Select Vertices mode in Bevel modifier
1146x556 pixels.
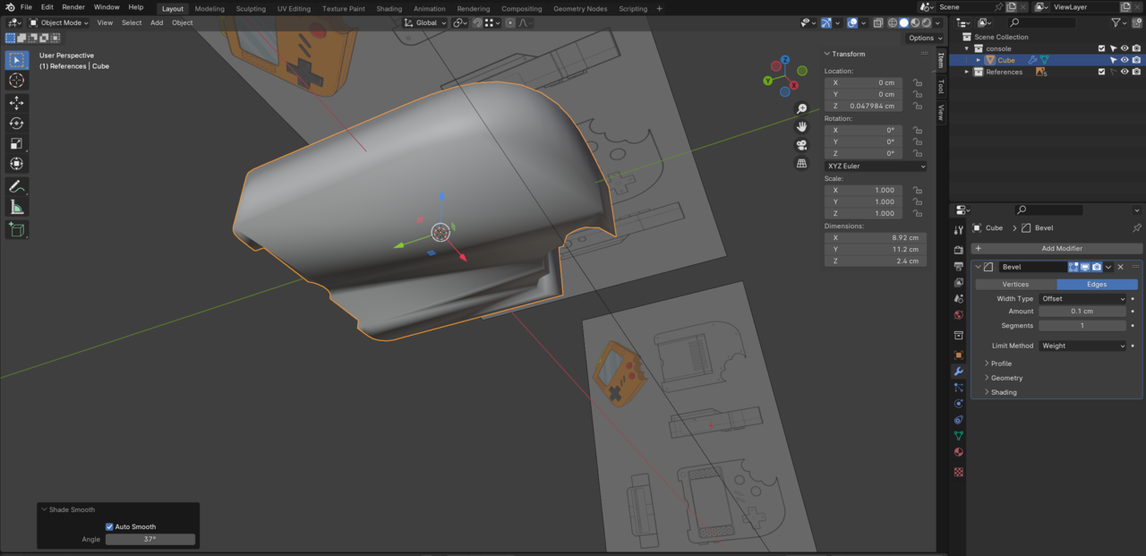click(x=1015, y=284)
